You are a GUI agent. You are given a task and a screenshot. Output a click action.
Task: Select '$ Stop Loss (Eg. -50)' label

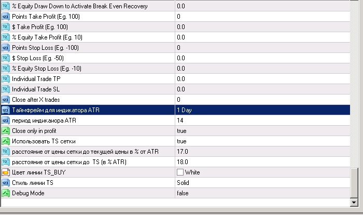(38, 58)
